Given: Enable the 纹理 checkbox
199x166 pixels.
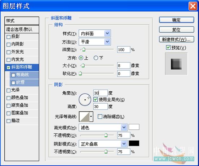Looking at the screenshot, I should coord(13,83).
